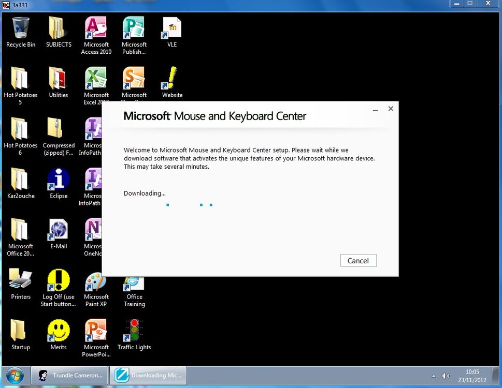Close the Mouse and Keyboard Center dialog

[x=391, y=109]
